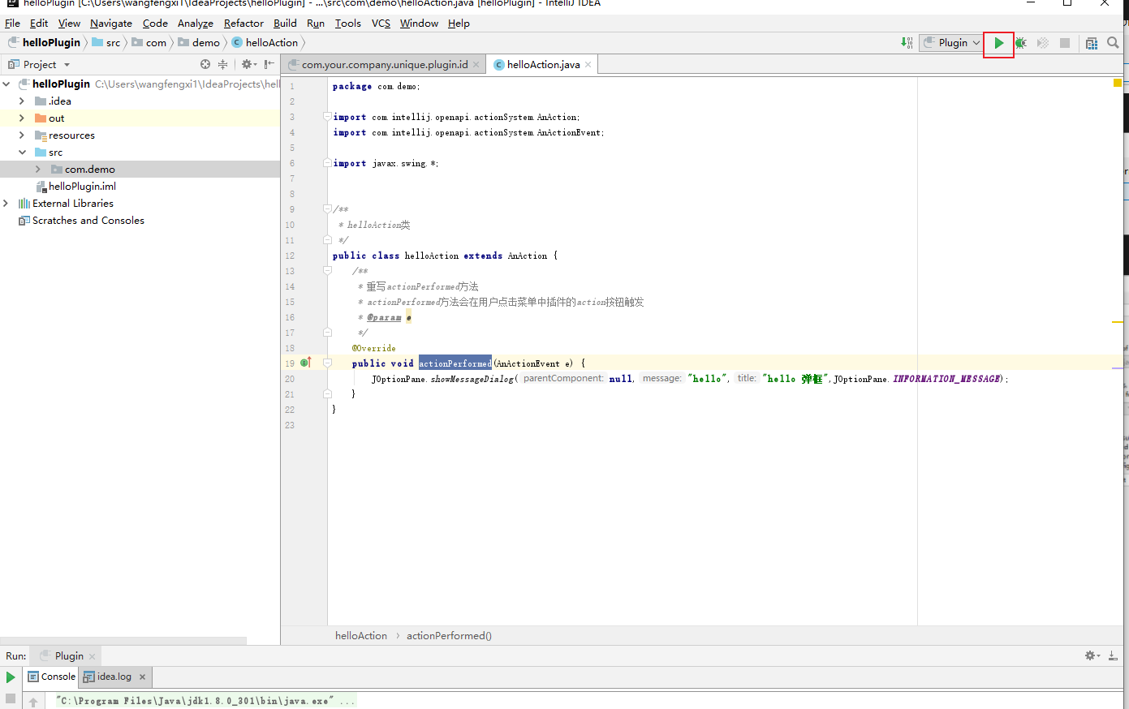
Task: Hide the Project tool window icon
Action: pos(269,64)
